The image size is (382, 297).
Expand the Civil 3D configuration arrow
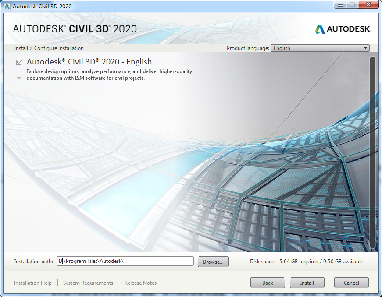19,78
